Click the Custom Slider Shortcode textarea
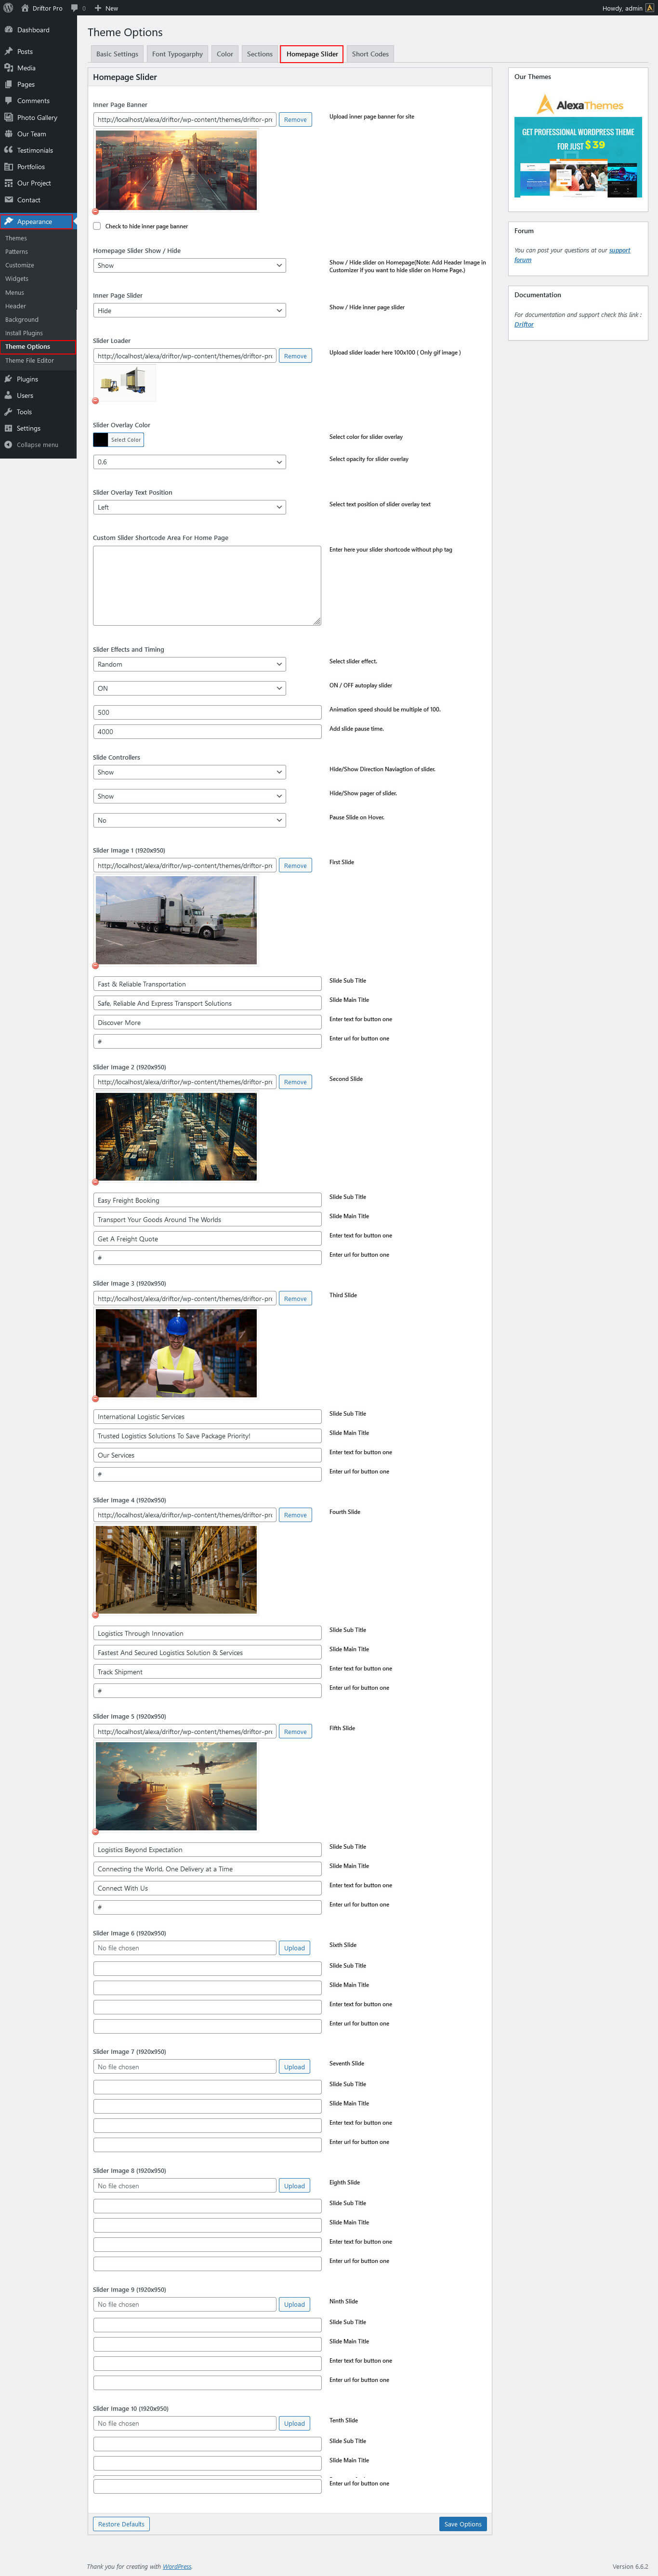The image size is (658, 2576). click(207, 586)
